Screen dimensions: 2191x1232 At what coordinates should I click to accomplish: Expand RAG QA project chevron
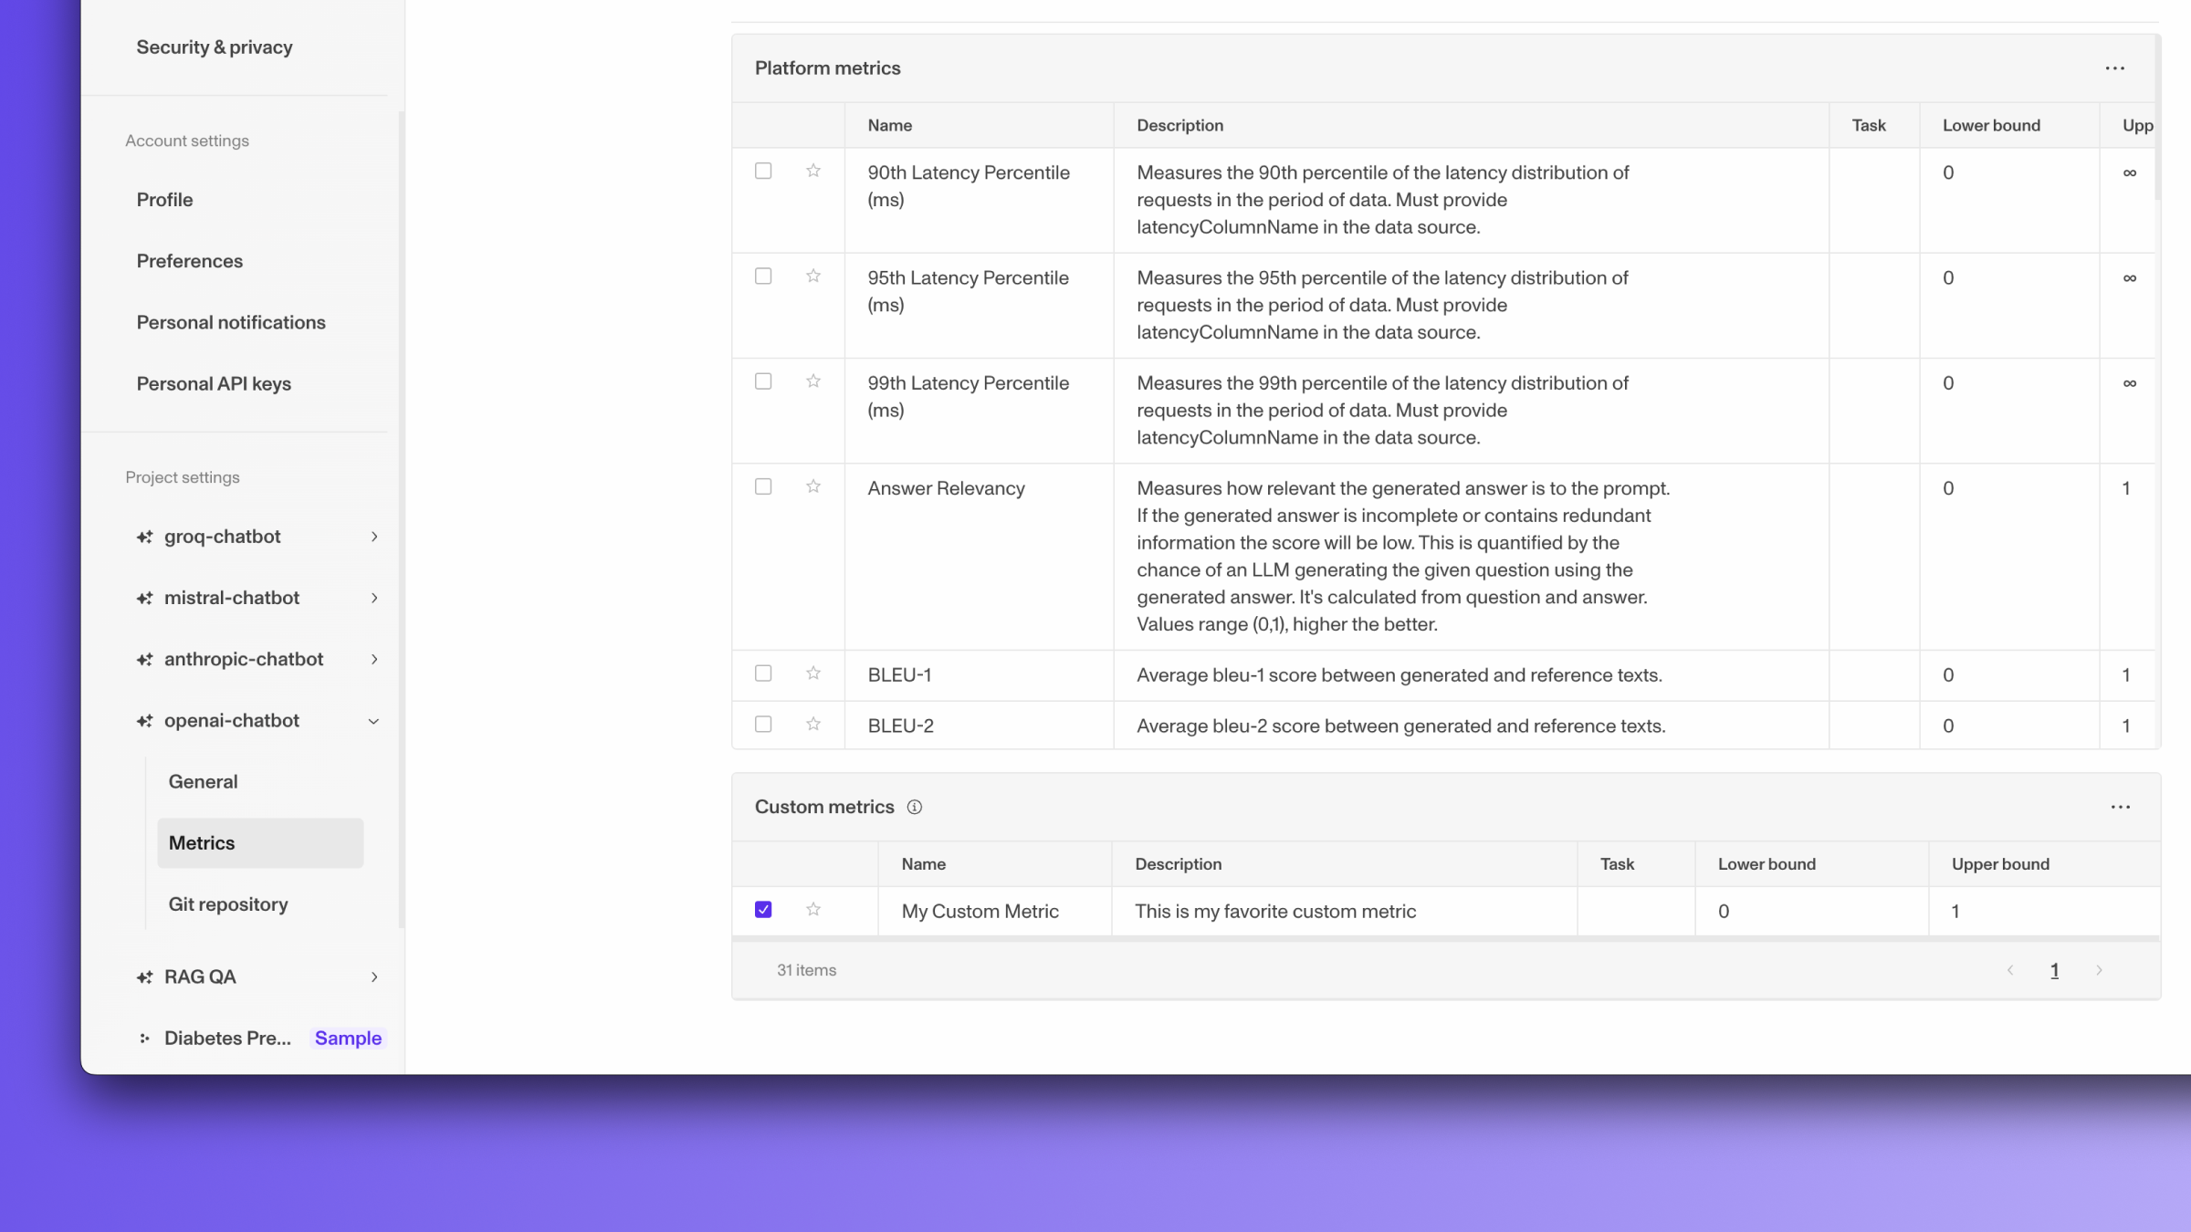(x=374, y=977)
